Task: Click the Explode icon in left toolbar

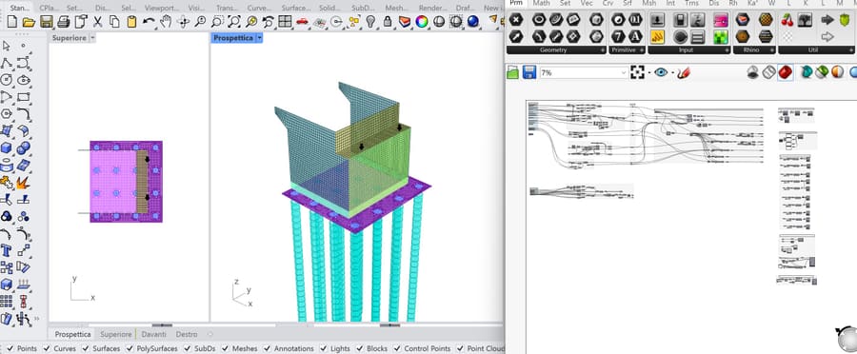Action: [23, 182]
